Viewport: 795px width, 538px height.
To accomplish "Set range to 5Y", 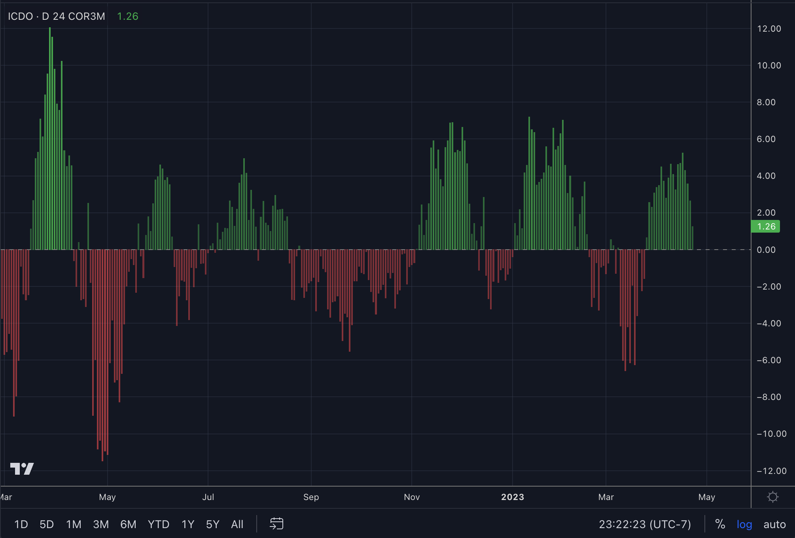I will click(212, 524).
